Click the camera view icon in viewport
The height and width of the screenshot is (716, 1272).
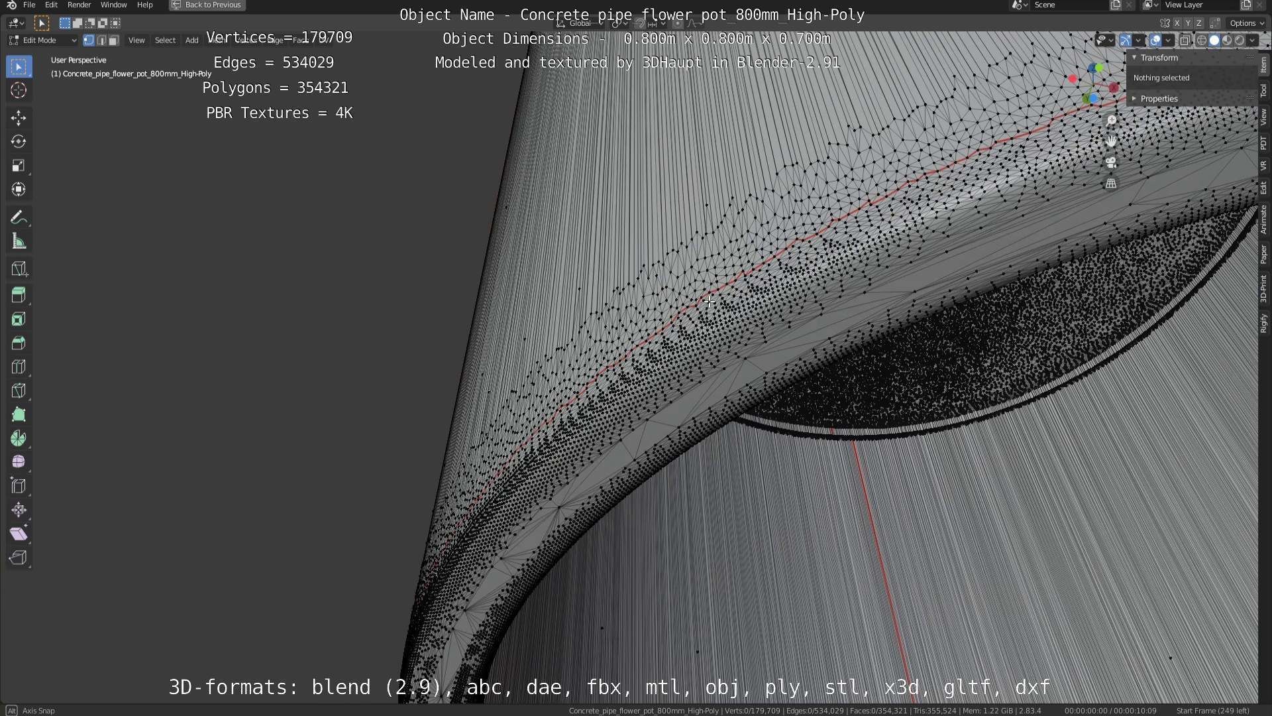(1111, 162)
